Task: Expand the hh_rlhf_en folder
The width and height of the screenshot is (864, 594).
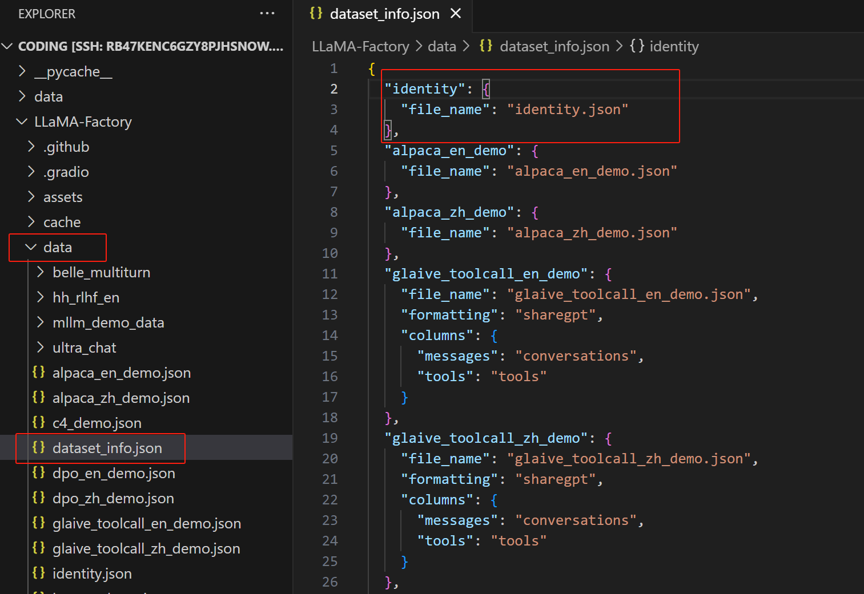Action: 41,297
